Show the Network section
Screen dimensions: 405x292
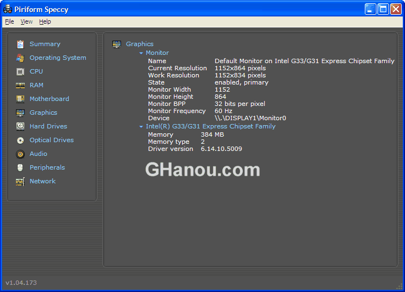coord(42,181)
